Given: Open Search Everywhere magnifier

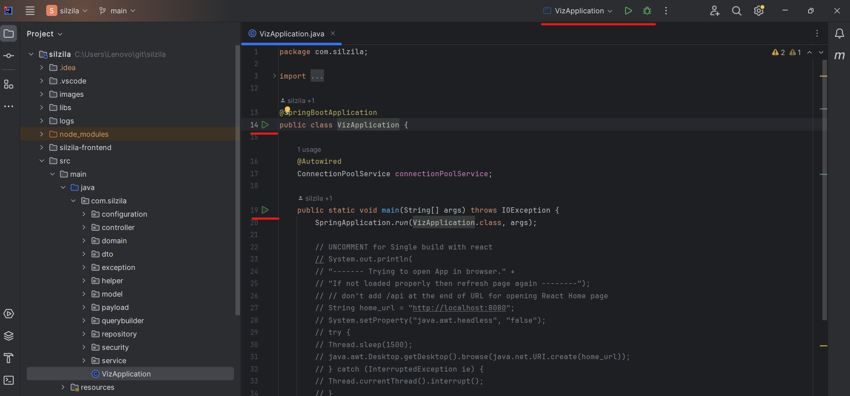Looking at the screenshot, I should 736,11.
